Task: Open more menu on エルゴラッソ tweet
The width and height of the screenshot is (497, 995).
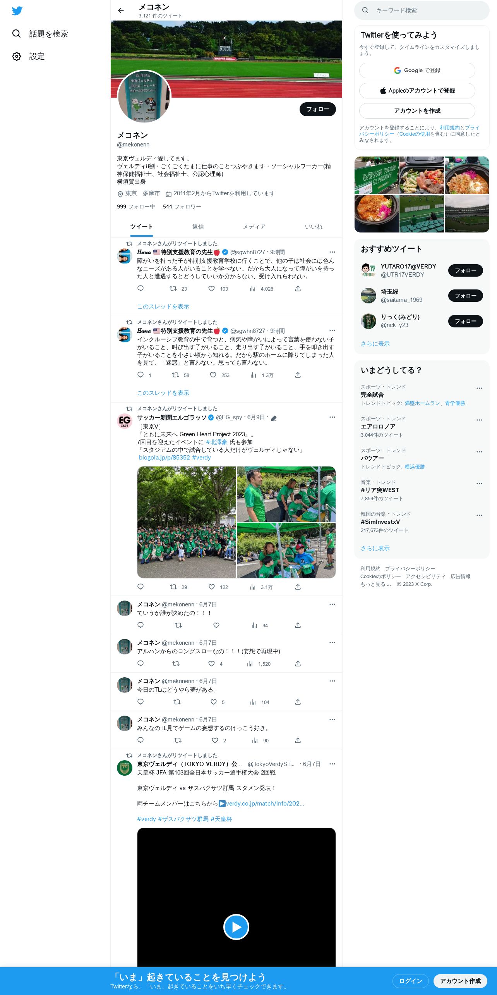Action: click(332, 417)
